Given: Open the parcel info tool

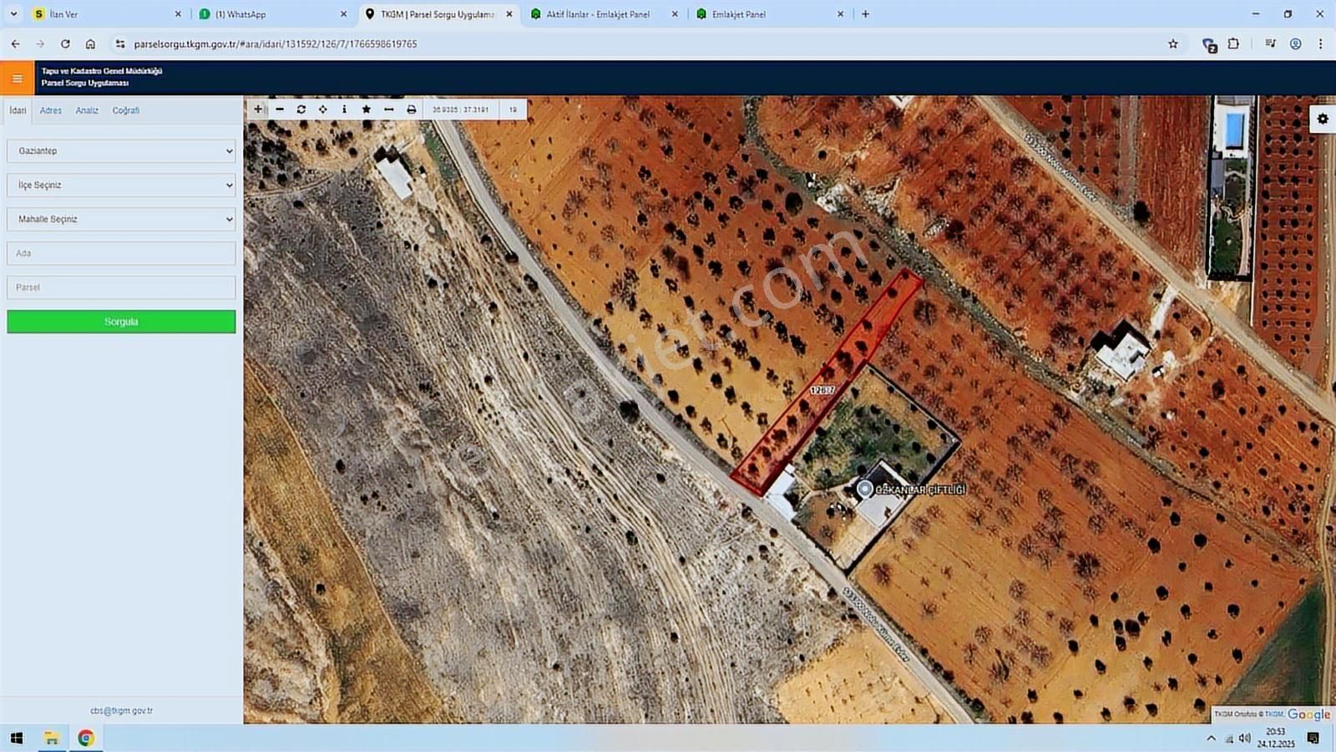Looking at the screenshot, I should point(344,109).
